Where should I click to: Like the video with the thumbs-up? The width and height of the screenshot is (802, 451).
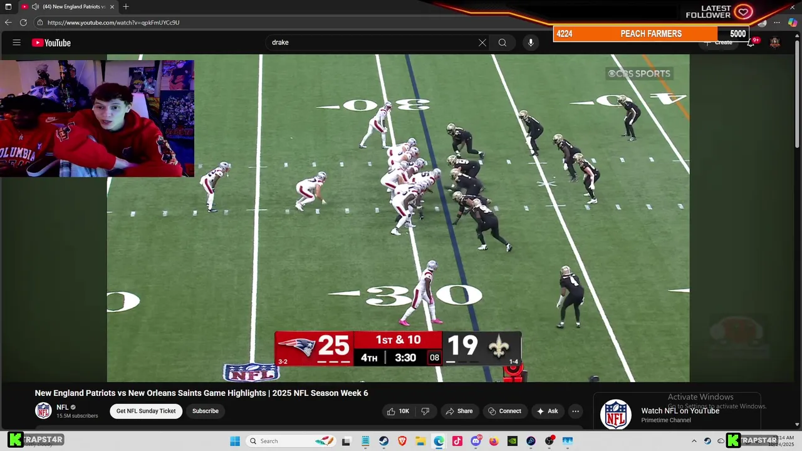click(397, 411)
